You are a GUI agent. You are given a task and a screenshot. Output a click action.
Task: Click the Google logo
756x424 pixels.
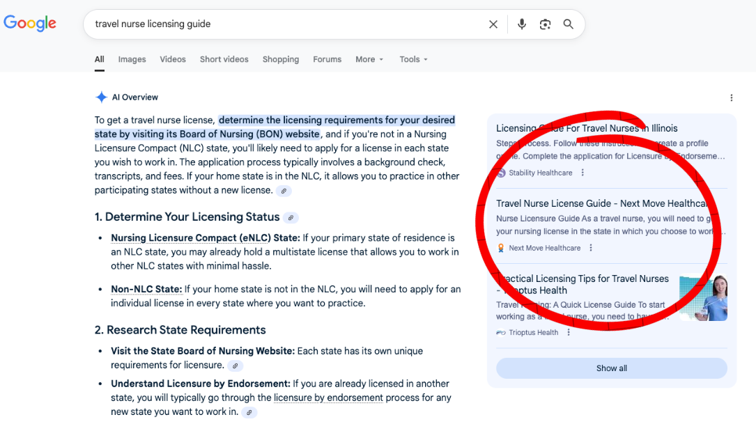[30, 23]
